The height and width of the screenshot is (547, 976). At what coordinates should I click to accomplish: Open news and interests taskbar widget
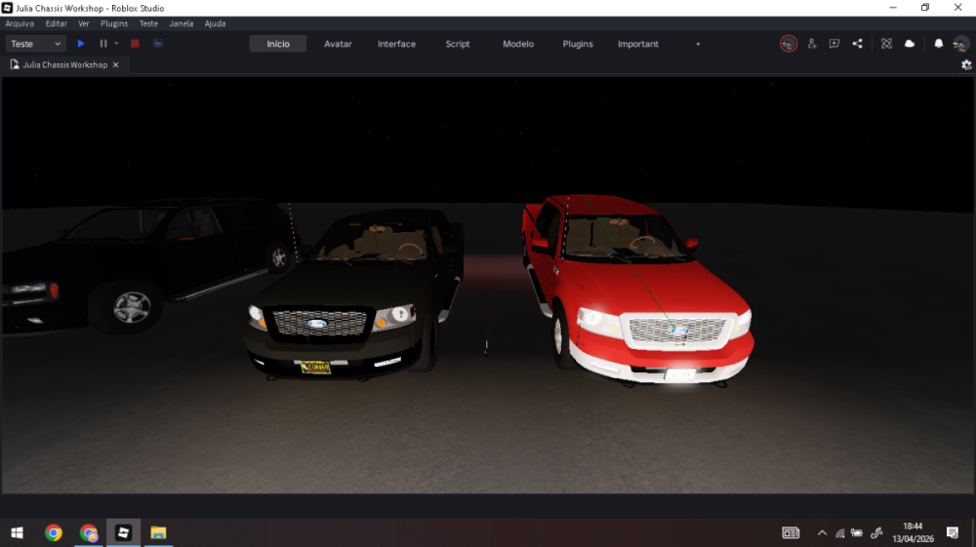[791, 532]
